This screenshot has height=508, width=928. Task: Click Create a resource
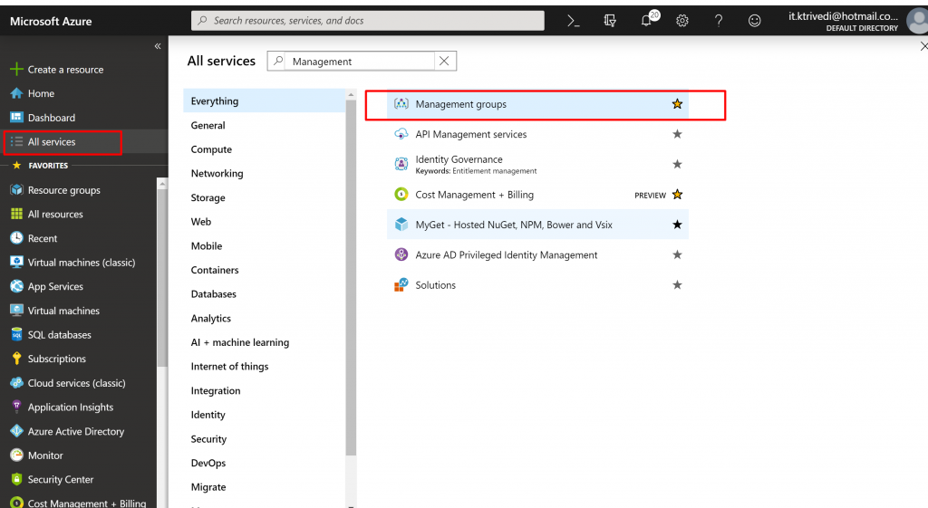click(65, 70)
